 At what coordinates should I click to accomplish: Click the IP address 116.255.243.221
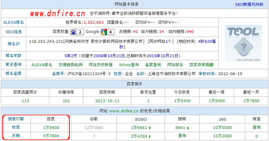pos(46,42)
